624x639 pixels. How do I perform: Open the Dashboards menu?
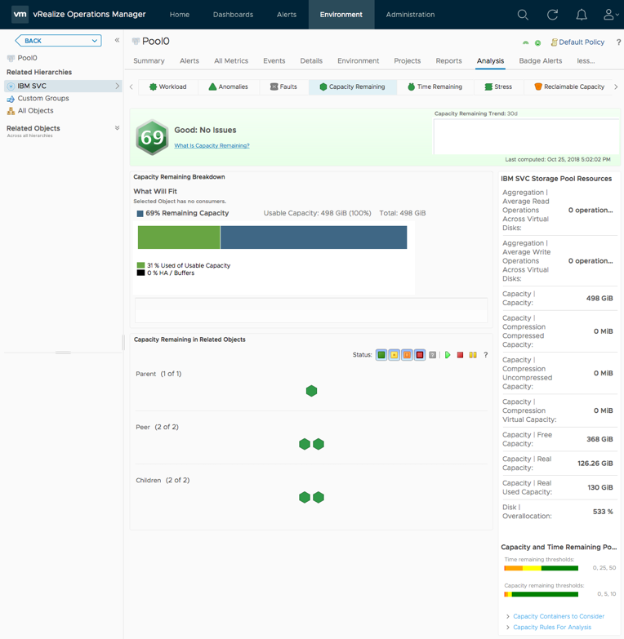click(x=233, y=15)
